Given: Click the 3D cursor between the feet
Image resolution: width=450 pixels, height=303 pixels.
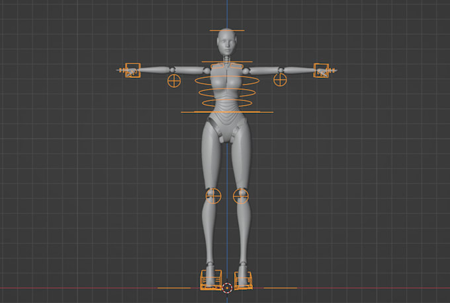Looking at the screenshot, I should click(227, 288).
